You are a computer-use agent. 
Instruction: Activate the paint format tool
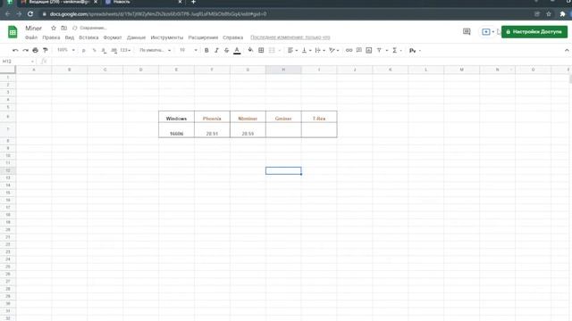[x=46, y=50]
